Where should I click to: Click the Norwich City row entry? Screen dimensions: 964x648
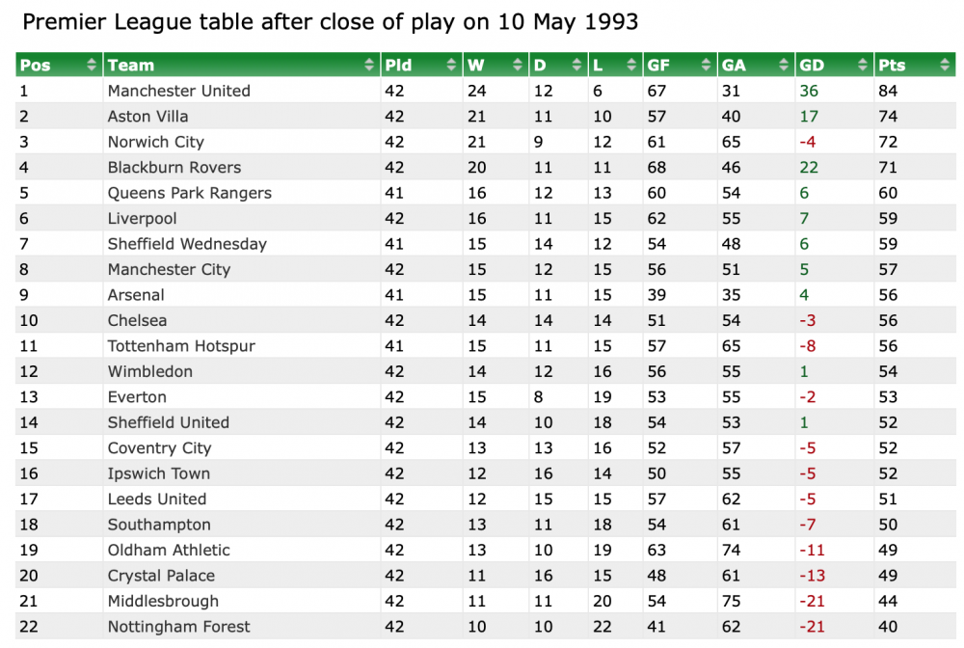click(155, 142)
